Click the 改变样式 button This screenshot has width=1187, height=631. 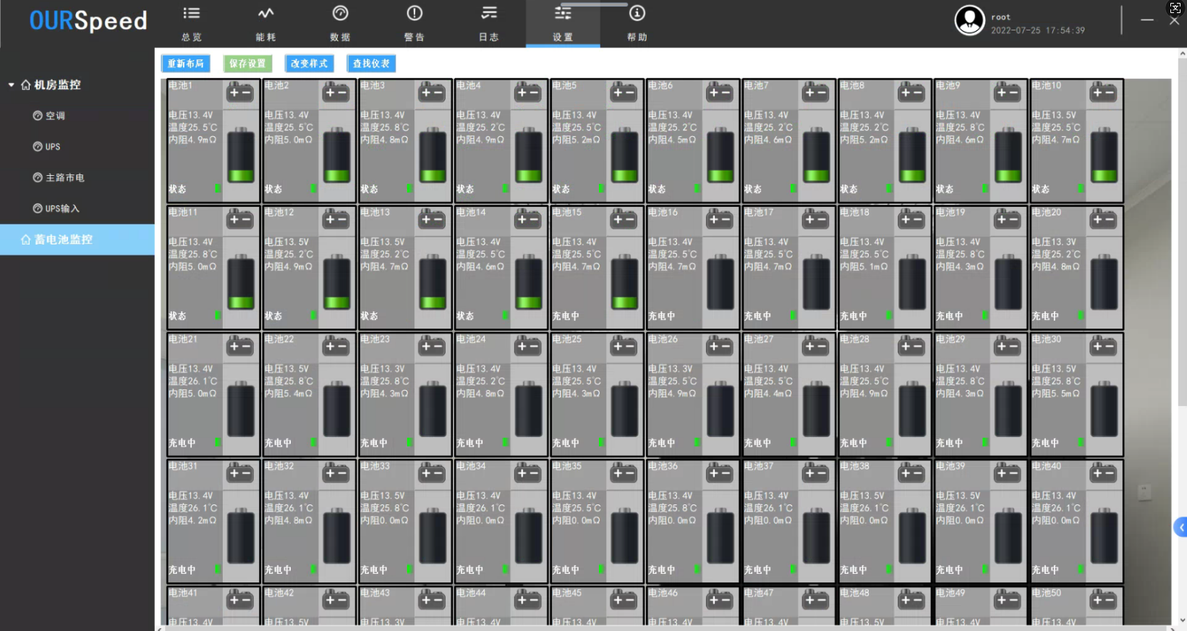[310, 64]
